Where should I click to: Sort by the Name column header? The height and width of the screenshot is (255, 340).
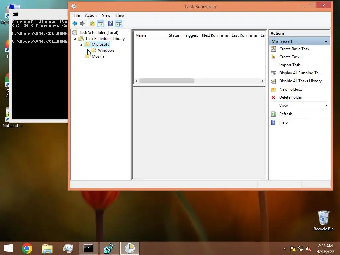150,35
